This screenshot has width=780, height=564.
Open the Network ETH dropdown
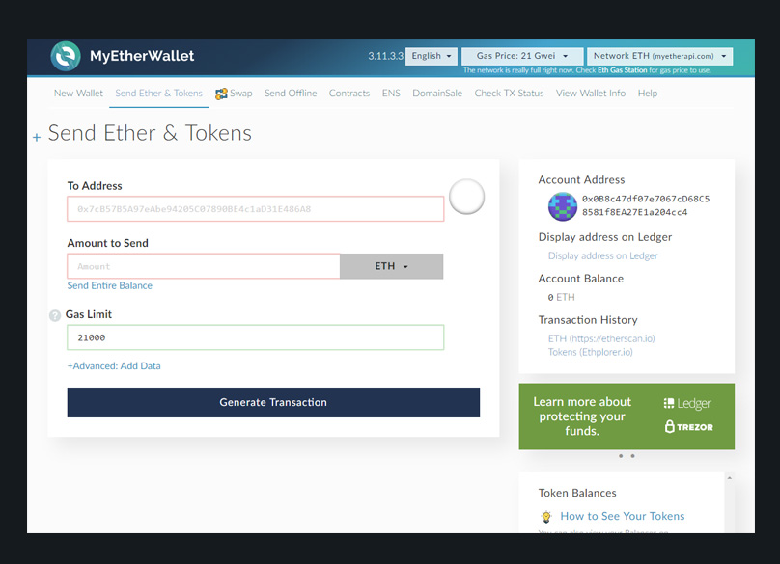(659, 56)
